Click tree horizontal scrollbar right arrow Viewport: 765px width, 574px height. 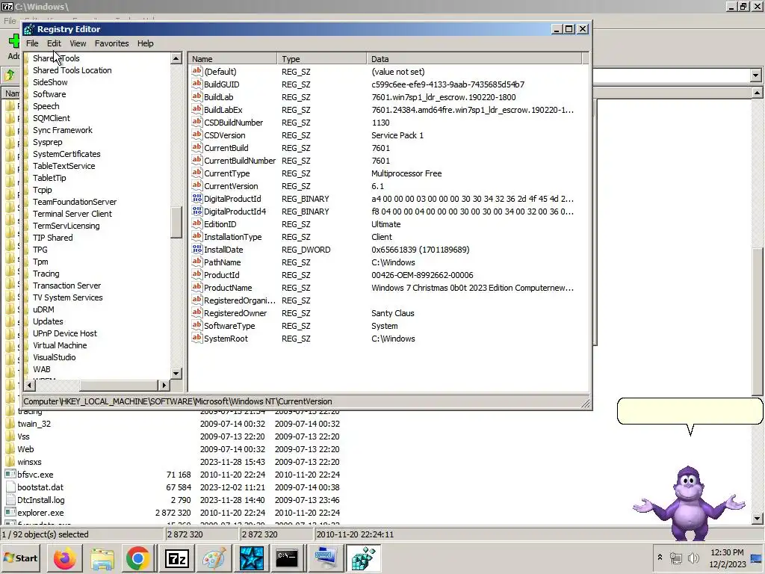(x=164, y=386)
